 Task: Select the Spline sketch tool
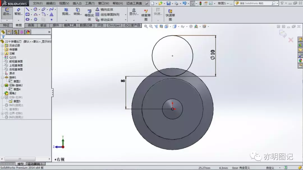click(x=51, y=9)
